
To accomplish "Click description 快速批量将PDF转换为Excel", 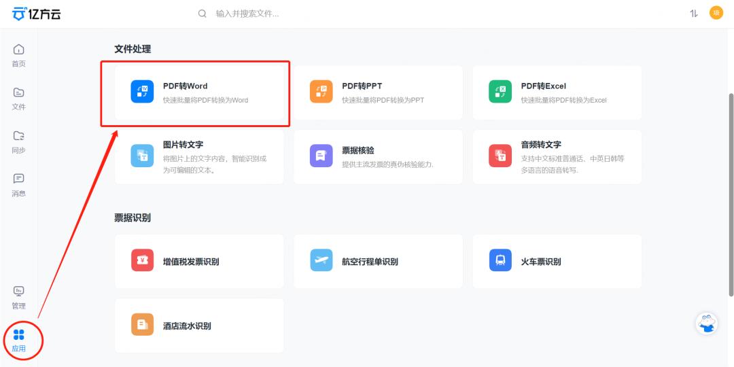I will [x=563, y=100].
